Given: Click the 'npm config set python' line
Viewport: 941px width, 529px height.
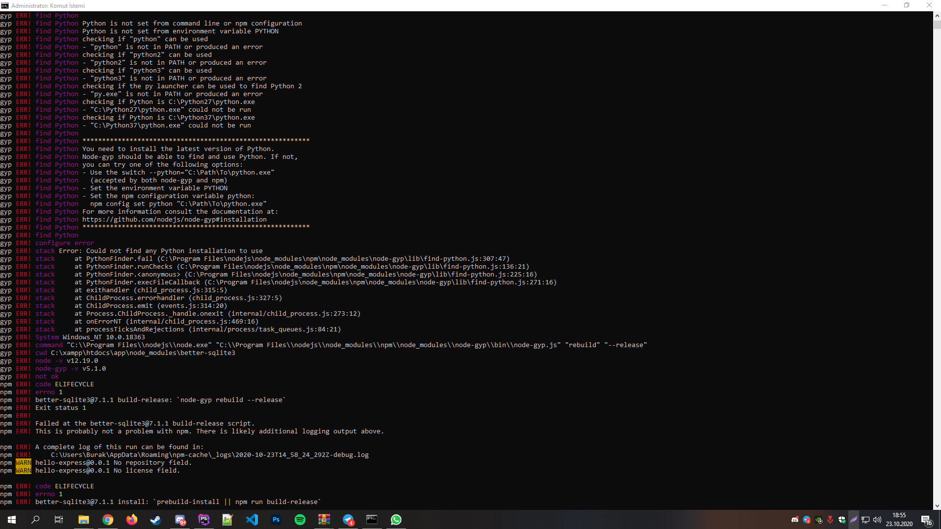Looking at the screenshot, I should 178,204.
